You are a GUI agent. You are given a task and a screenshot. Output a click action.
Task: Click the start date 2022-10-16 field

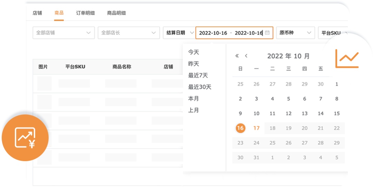213,33
